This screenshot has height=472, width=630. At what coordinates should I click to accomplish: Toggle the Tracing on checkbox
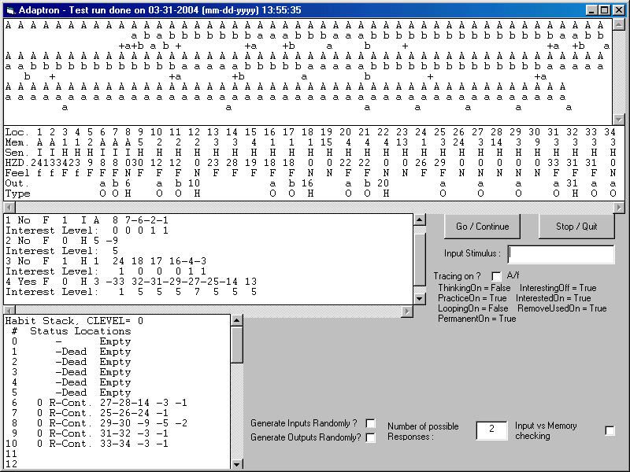pyautogui.click(x=497, y=276)
